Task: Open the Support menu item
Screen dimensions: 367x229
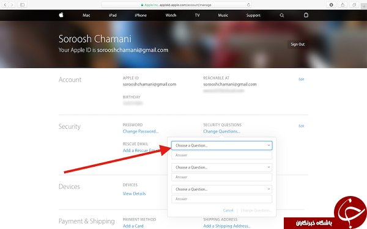Action: point(253,15)
